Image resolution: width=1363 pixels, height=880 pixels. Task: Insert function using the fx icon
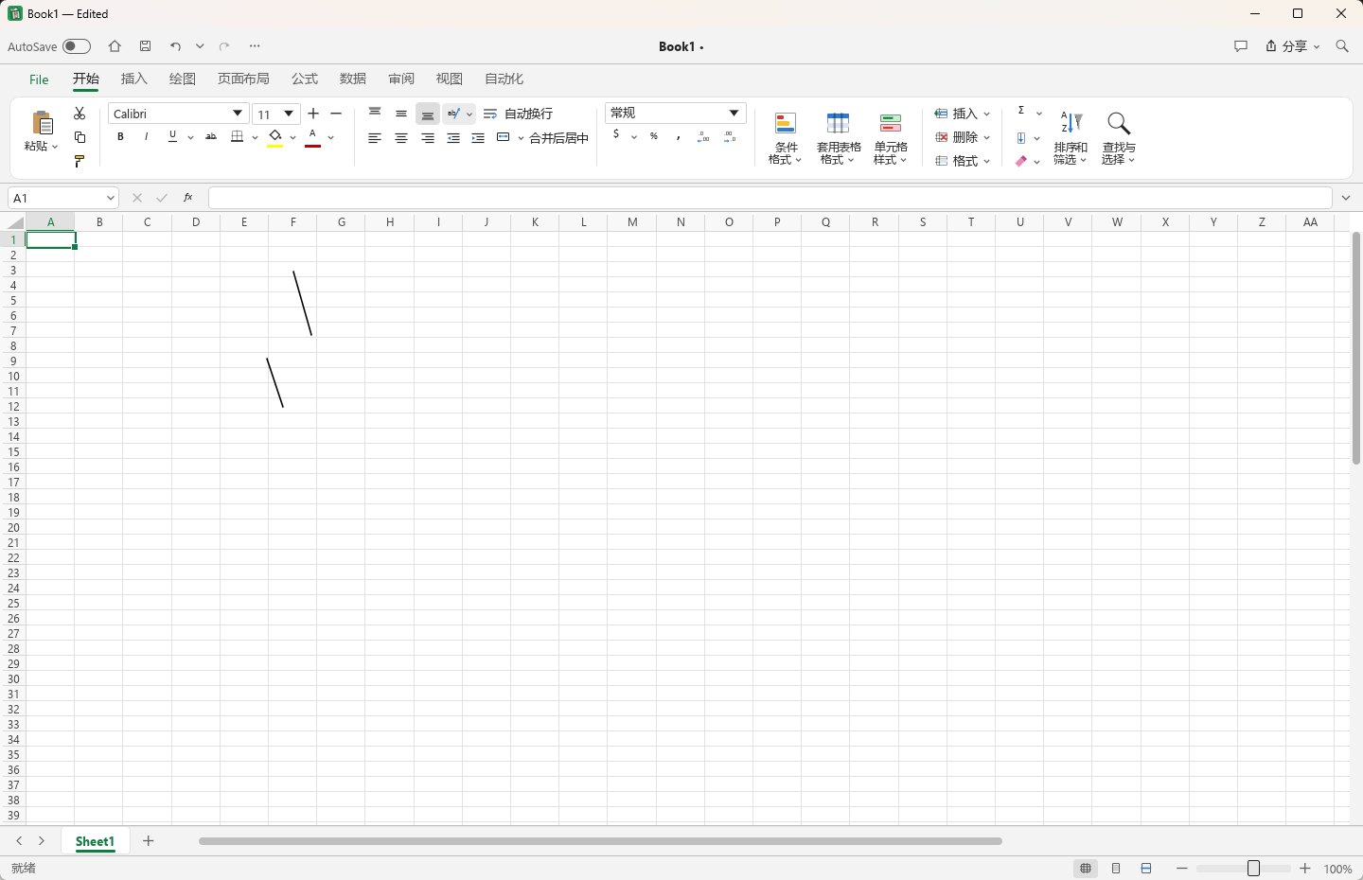[188, 198]
